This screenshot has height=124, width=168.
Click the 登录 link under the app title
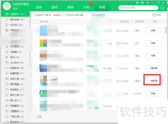[x=15, y=8]
